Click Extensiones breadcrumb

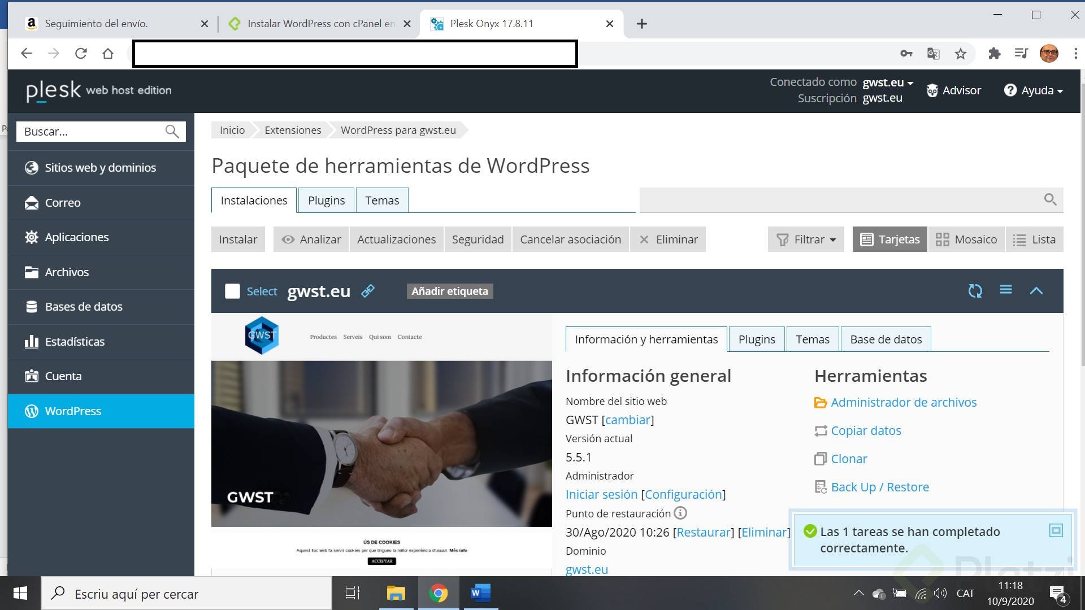point(293,130)
